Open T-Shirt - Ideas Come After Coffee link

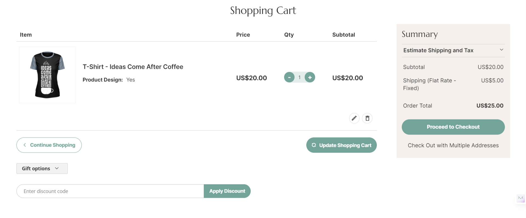pyautogui.click(x=133, y=67)
